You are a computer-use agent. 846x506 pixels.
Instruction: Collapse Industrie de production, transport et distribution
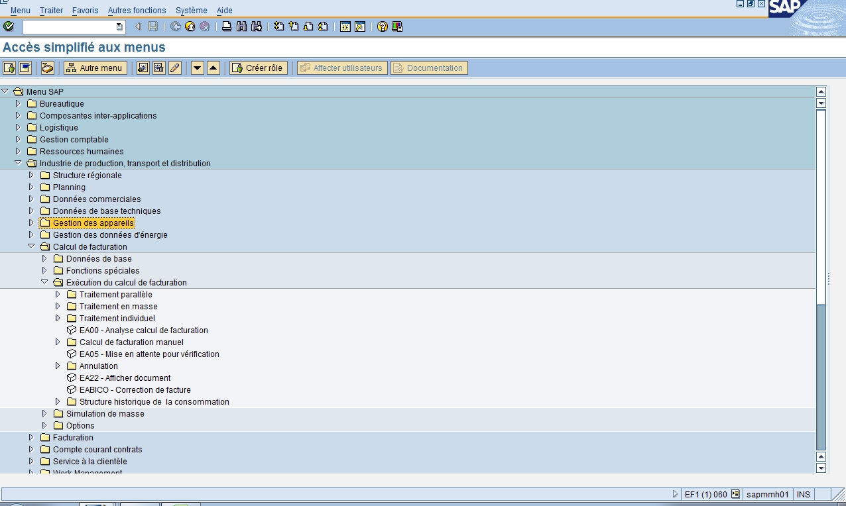pyautogui.click(x=18, y=162)
